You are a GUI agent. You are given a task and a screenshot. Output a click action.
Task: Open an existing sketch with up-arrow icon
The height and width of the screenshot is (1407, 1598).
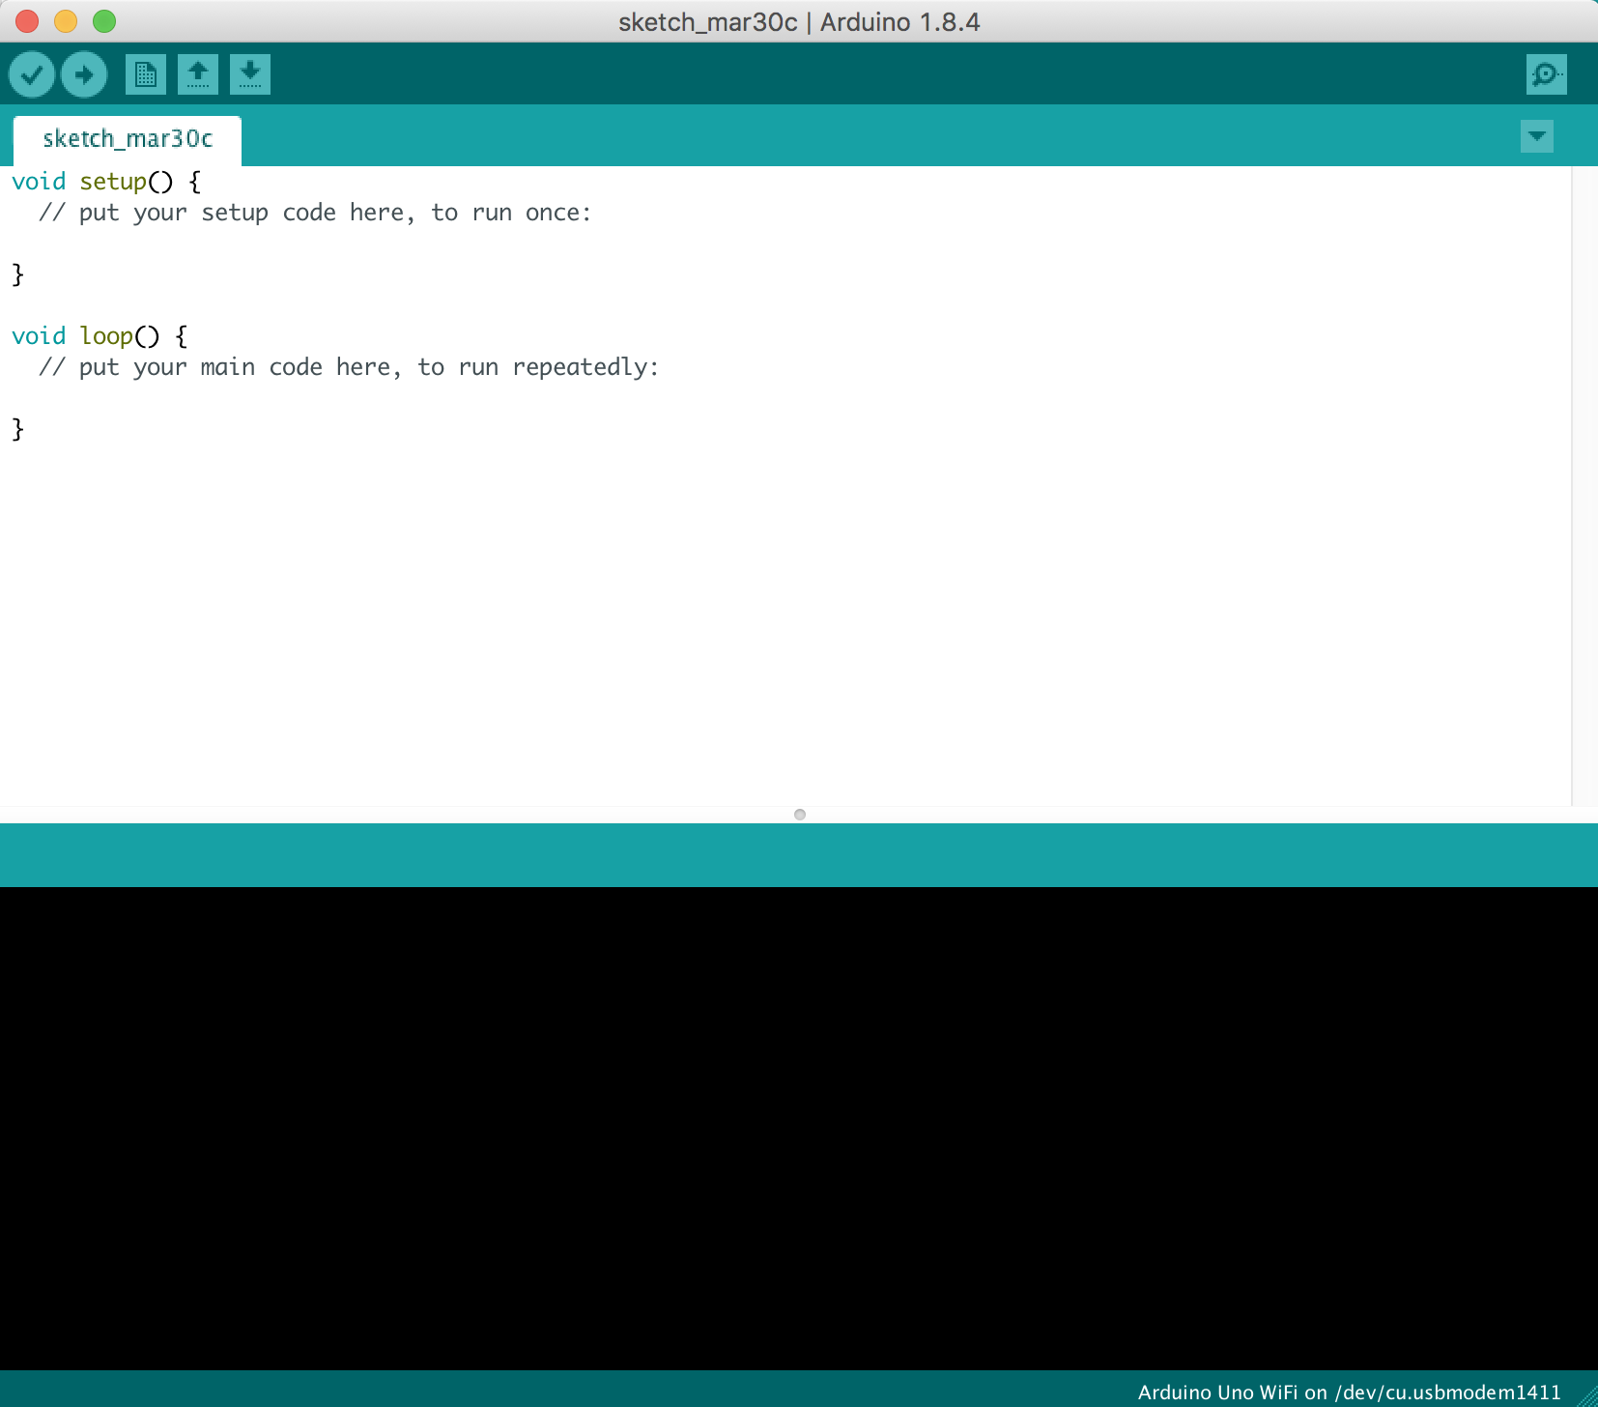click(198, 74)
